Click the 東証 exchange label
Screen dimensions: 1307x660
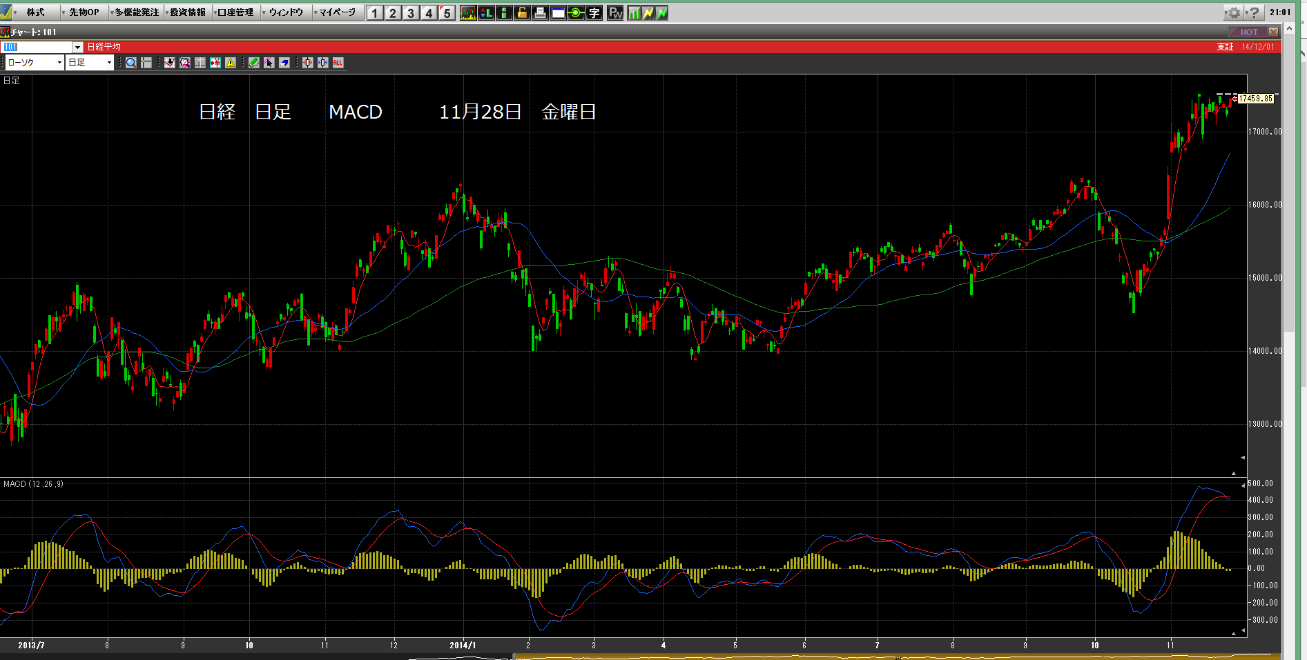coord(1225,47)
